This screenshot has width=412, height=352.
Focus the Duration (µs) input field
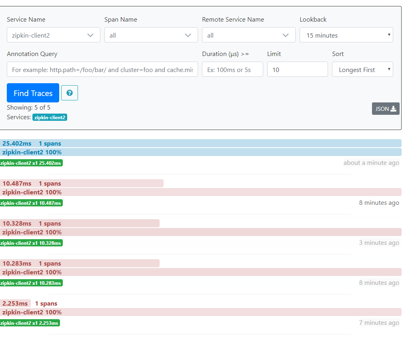click(x=232, y=69)
